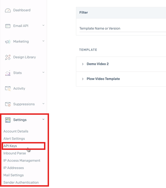Click the Settings sliders icon
Viewport: 166px width, 188px height.
coord(8,120)
